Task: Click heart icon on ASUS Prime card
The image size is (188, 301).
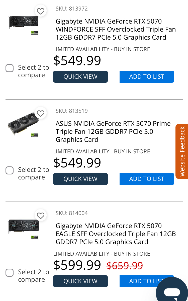Action: click(x=41, y=113)
